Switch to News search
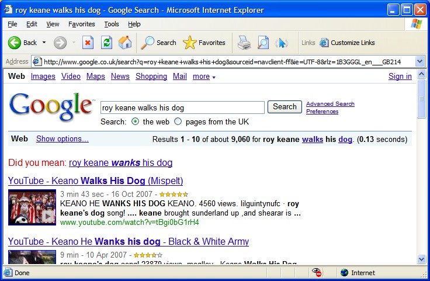The height and width of the screenshot is (281, 430). (x=120, y=76)
